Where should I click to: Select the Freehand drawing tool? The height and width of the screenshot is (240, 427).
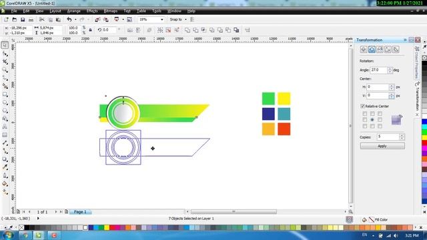pyautogui.click(x=5, y=78)
